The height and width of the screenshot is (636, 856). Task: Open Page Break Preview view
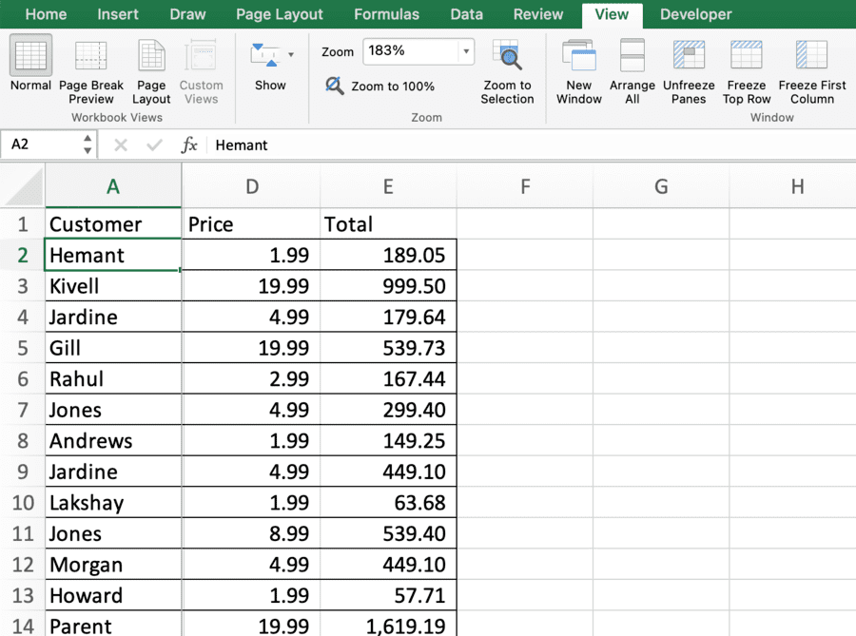point(90,72)
